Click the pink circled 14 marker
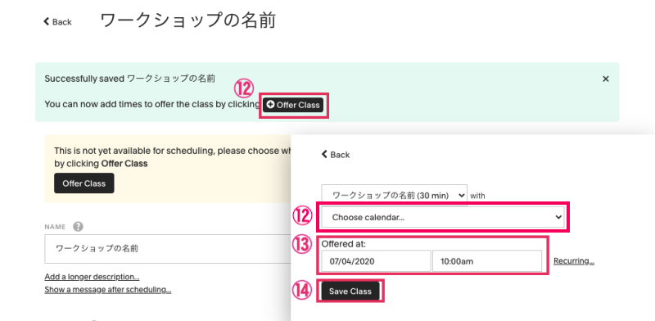 [x=302, y=292]
